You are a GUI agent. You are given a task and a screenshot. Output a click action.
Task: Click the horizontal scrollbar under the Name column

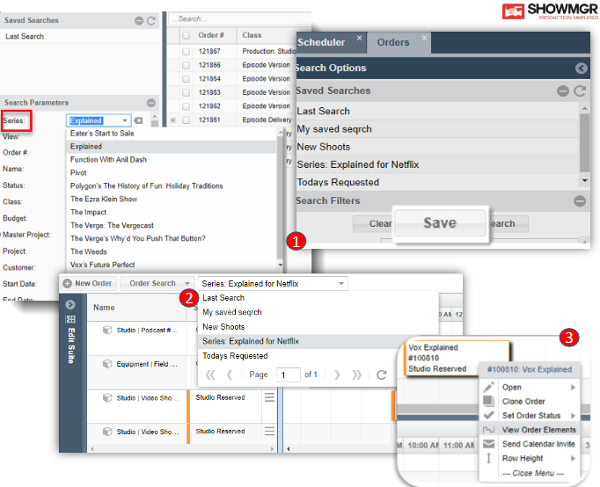coord(181,448)
